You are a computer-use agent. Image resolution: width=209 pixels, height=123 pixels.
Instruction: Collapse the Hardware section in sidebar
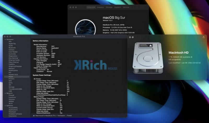pos(5,40)
